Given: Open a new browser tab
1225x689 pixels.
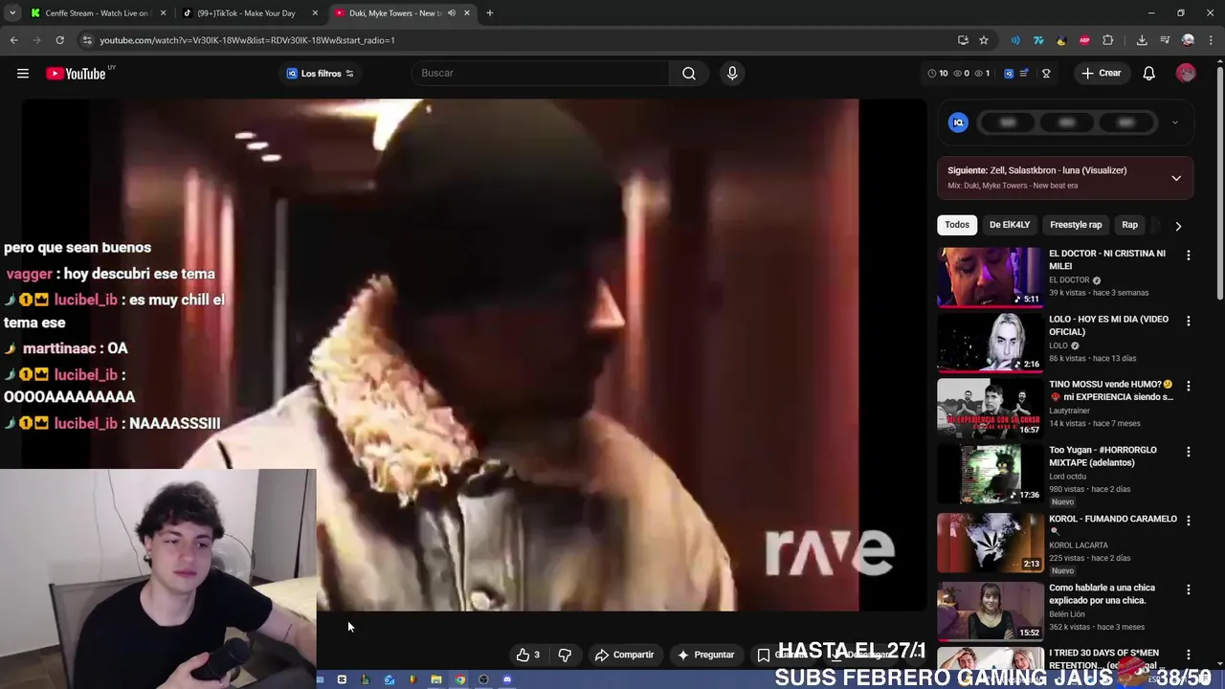Looking at the screenshot, I should 490,13.
